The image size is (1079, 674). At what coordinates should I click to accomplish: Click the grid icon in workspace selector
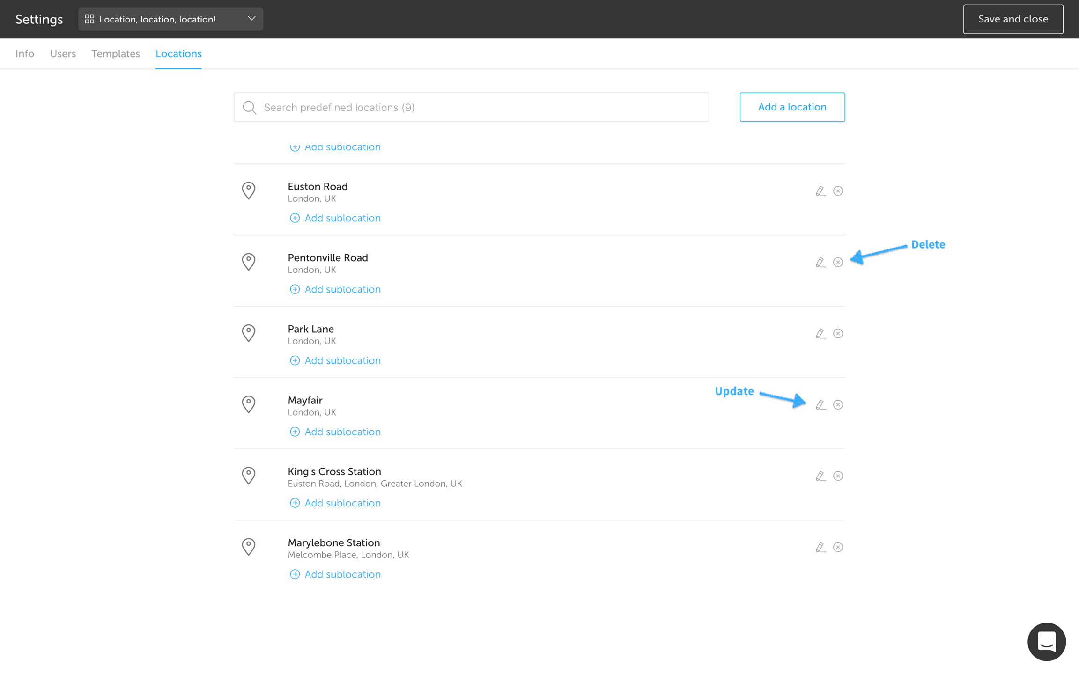pyautogui.click(x=89, y=19)
